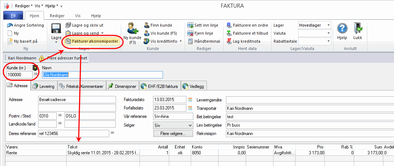The image size is (394, 166).
Task: Expand the Selger dropdown
Action: click(189, 125)
